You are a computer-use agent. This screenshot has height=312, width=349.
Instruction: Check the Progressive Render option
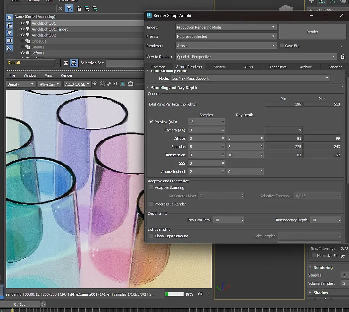pyautogui.click(x=152, y=204)
